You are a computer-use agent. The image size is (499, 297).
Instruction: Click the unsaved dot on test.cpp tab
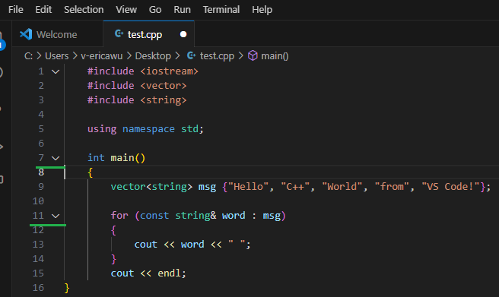183,34
